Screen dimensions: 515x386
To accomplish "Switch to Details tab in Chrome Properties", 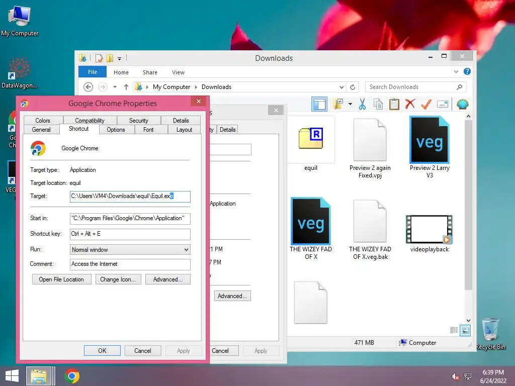I will pos(181,121).
